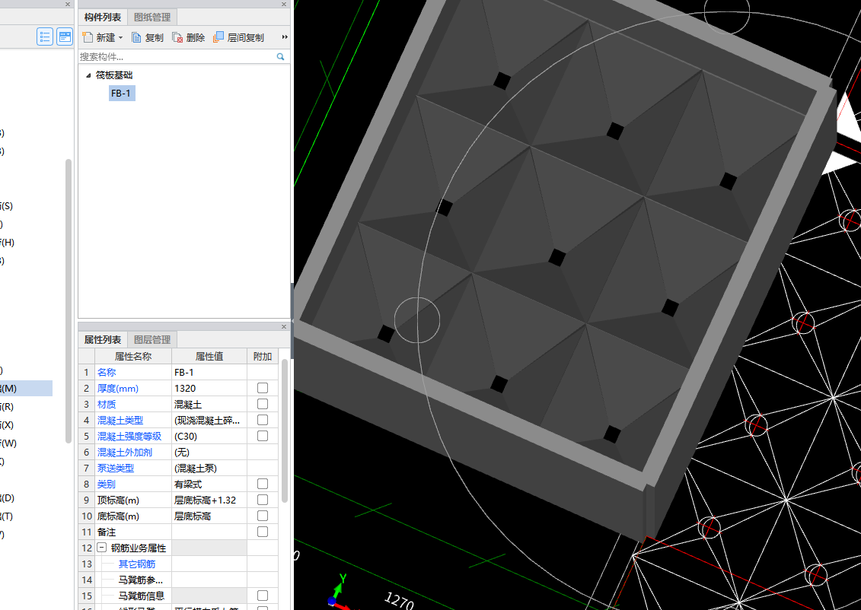Viewport: 861px width, 610px height.
Task: Click the thickness value 1320
Action: (209, 388)
